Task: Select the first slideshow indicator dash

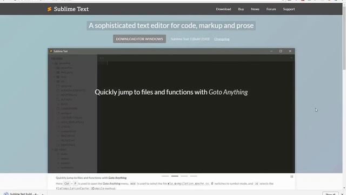Action: pos(165,176)
